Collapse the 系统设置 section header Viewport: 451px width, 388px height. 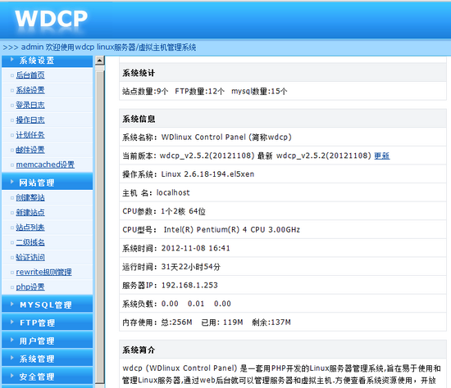48,61
